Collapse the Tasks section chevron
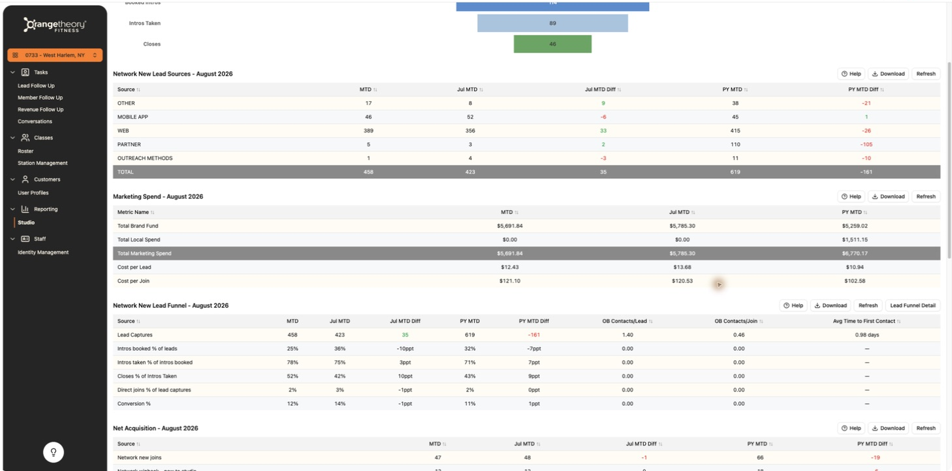The height and width of the screenshot is (471, 952). point(13,72)
